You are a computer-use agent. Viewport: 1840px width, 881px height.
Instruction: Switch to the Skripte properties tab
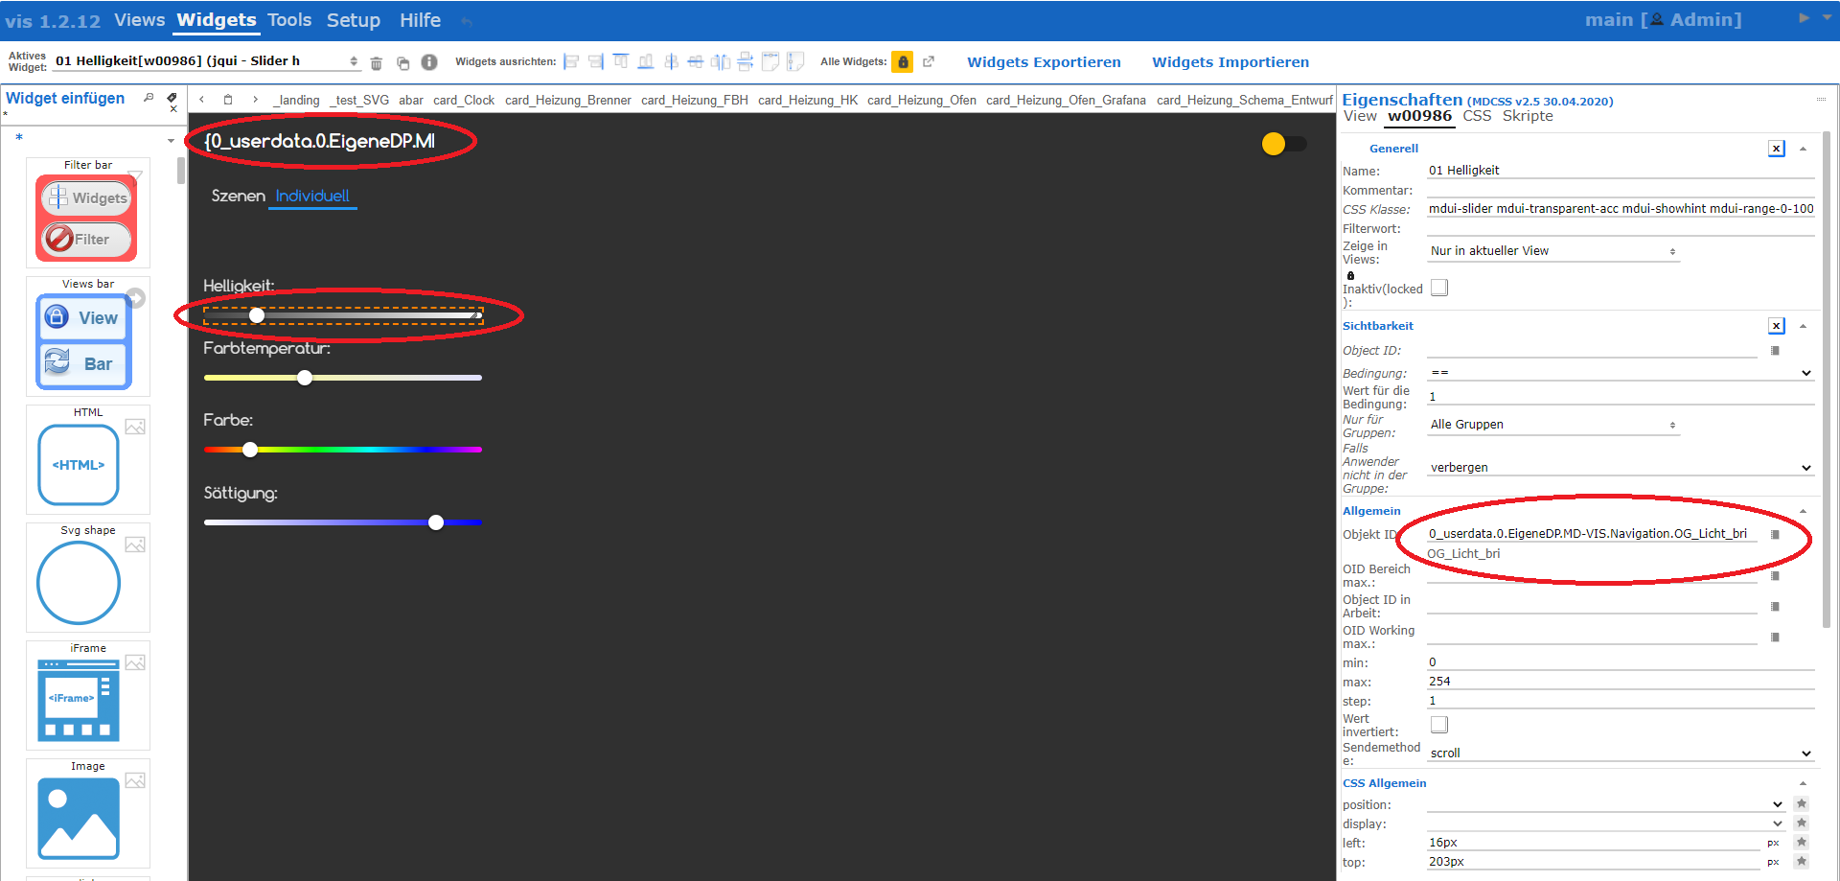click(1528, 116)
